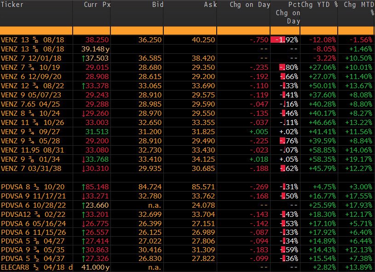Select the -.76% percent change for VENZ 9 1/4 05/28

point(289,141)
